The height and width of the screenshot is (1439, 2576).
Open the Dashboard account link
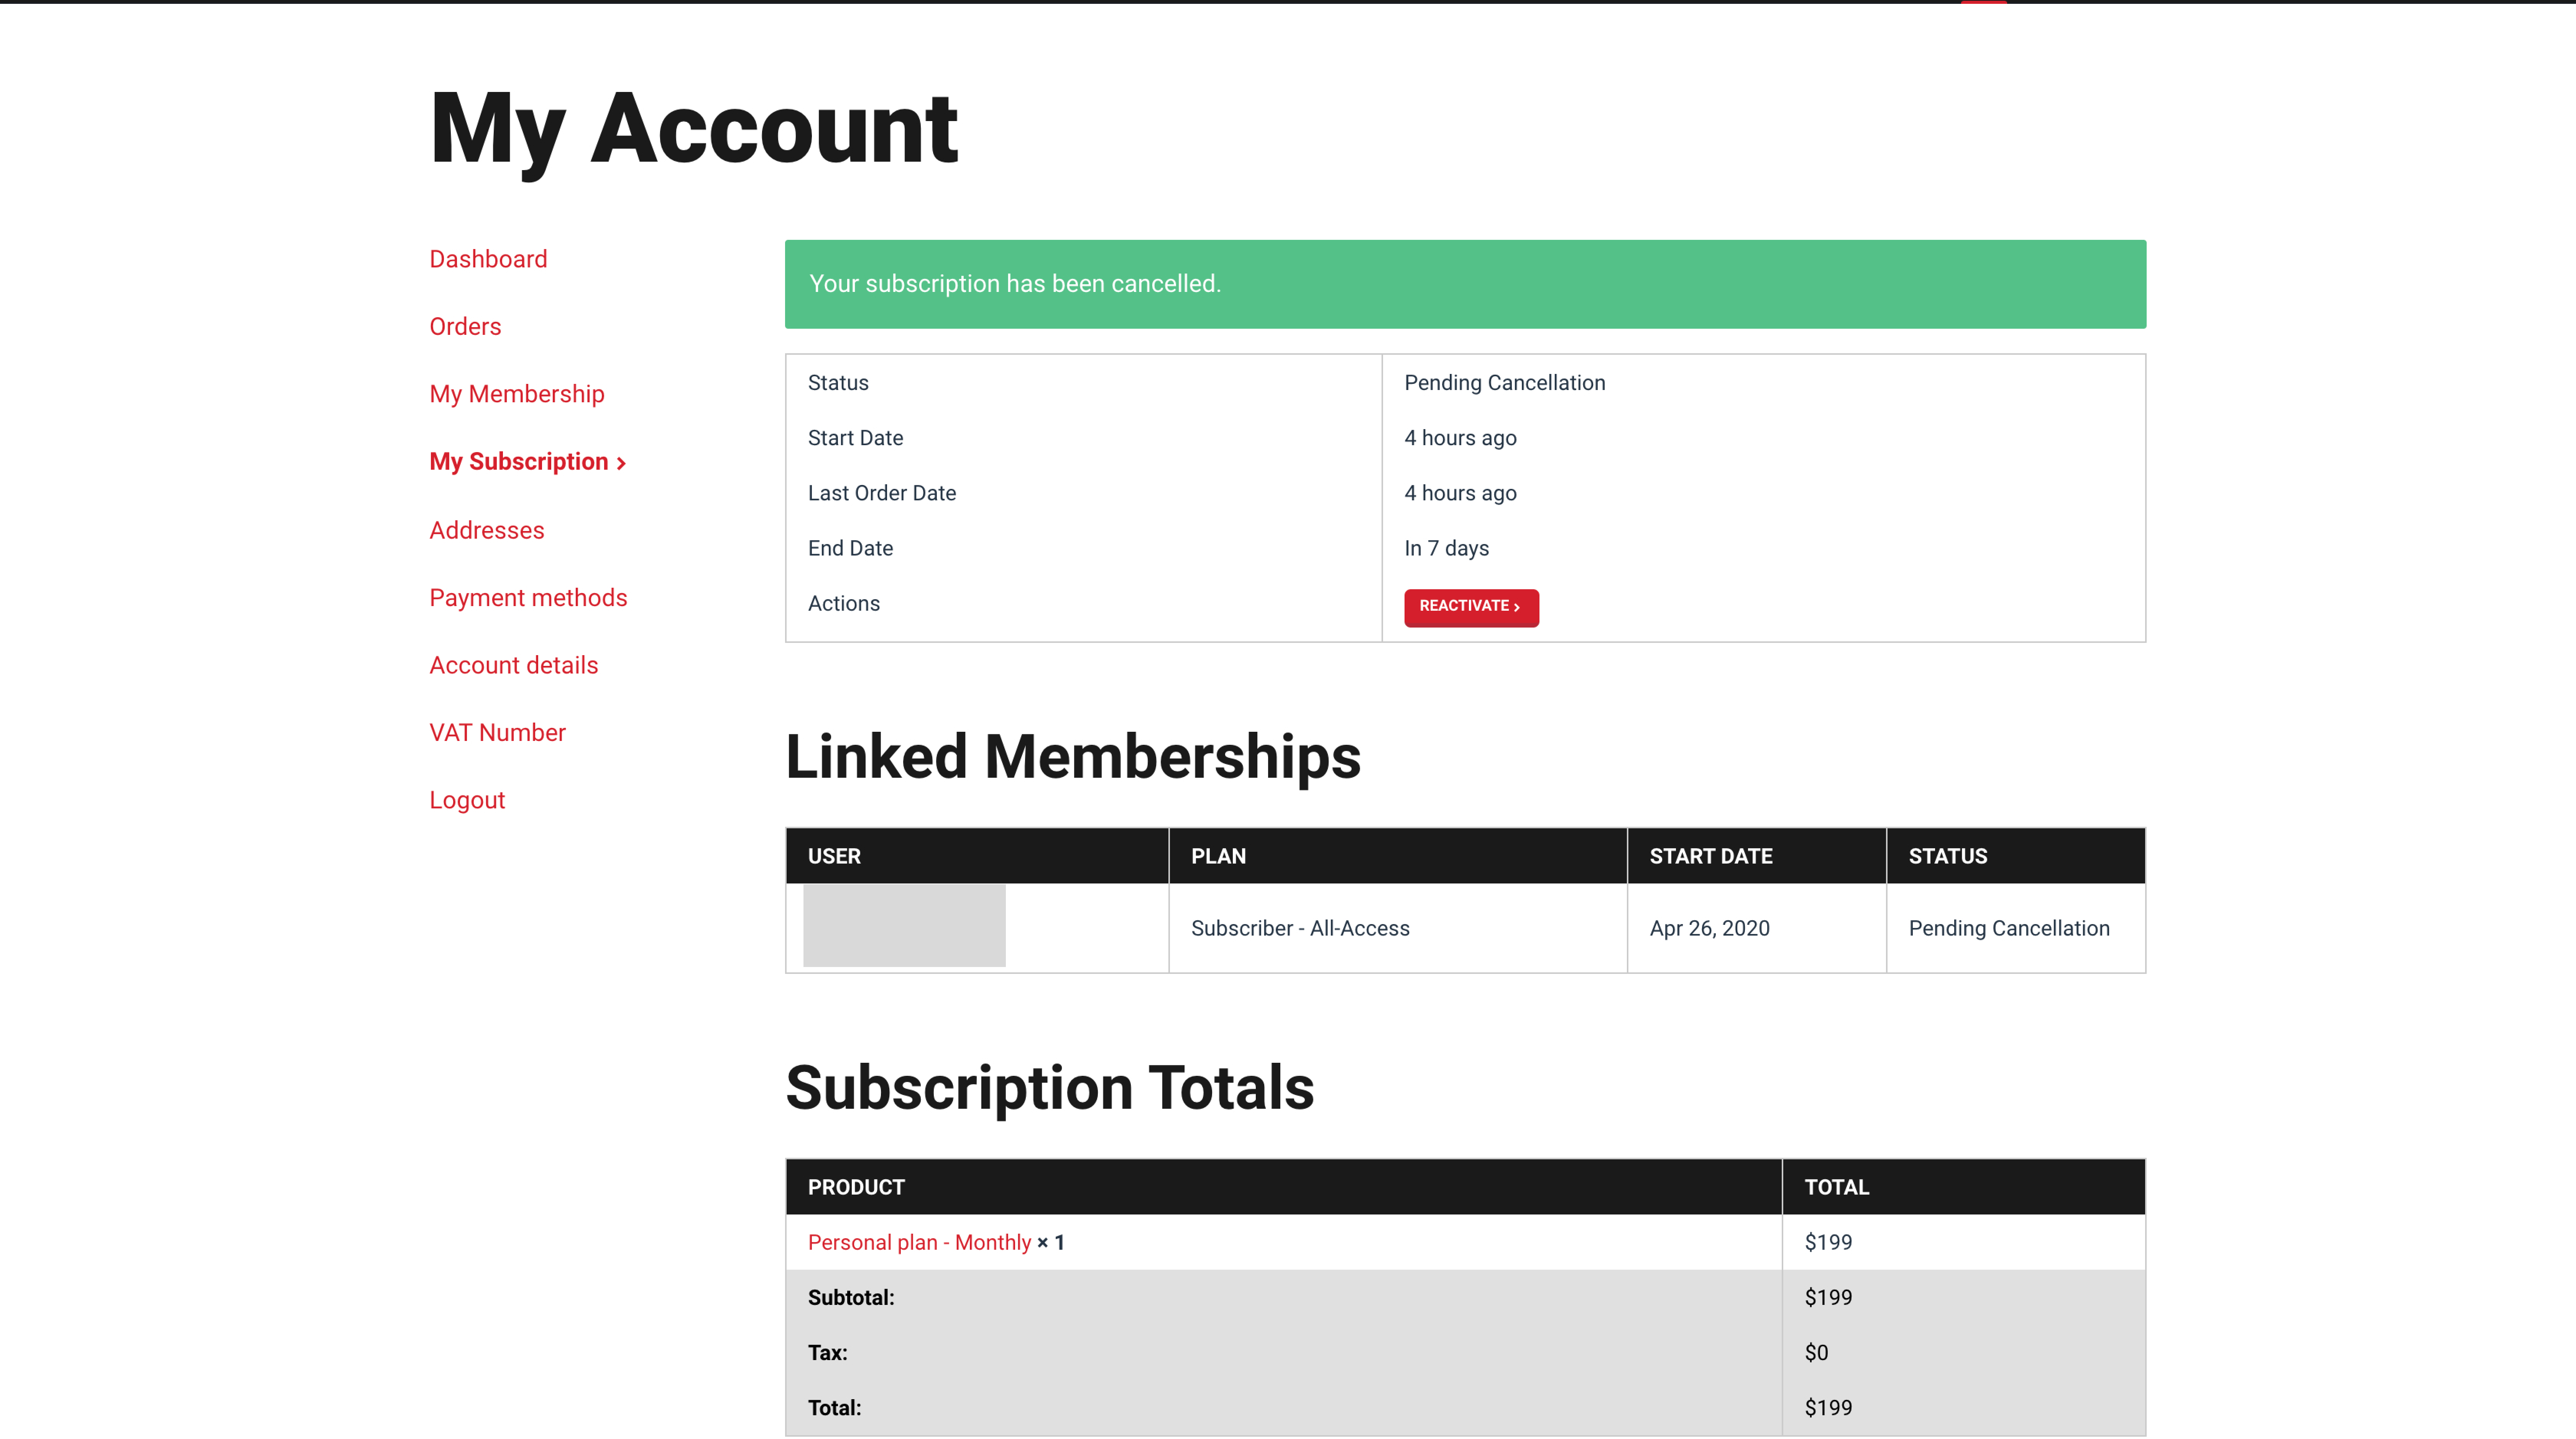coord(488,259)
